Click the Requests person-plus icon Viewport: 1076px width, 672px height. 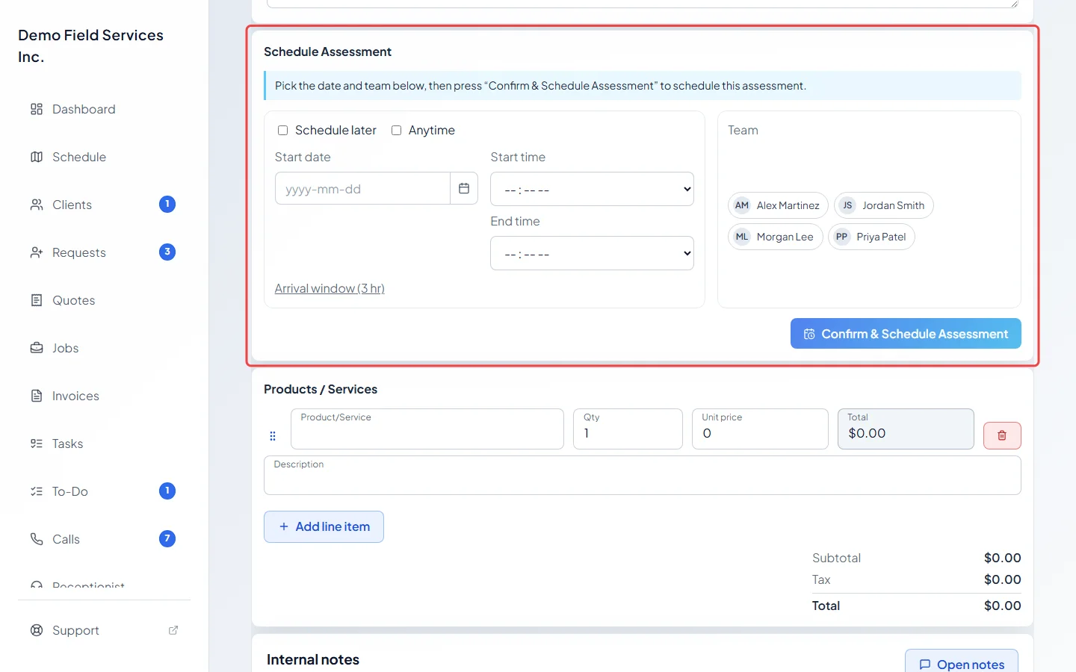click(37, 252)
